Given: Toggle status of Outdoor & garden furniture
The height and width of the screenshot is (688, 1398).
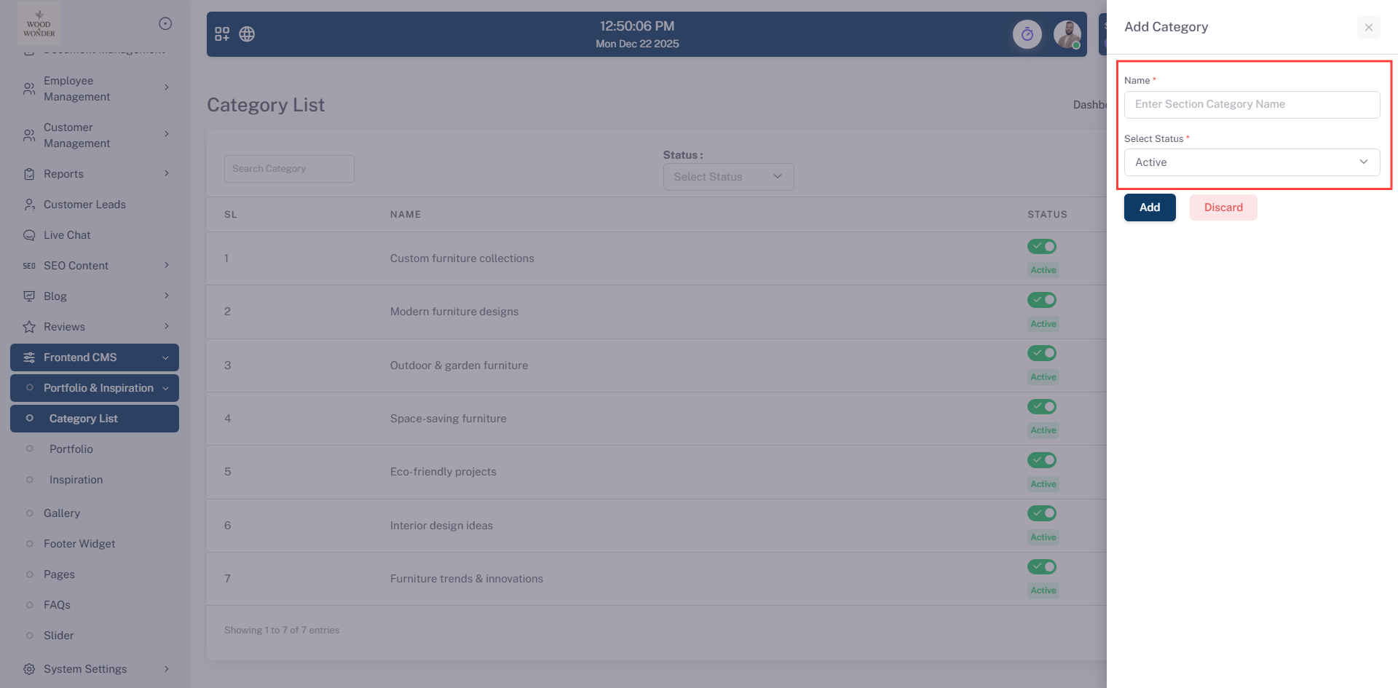Looking at the screenshot, I should [1041, 353].
